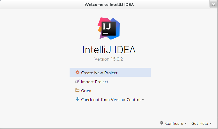Click the Welcome to IntelliJ IDEA title bar
218x129 pixels.
[109, 4]
